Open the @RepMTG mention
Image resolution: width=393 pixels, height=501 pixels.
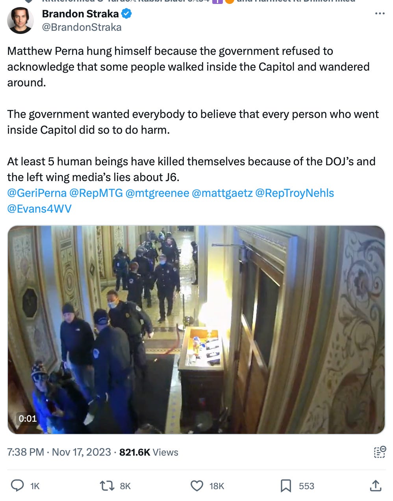click(96, 193)
